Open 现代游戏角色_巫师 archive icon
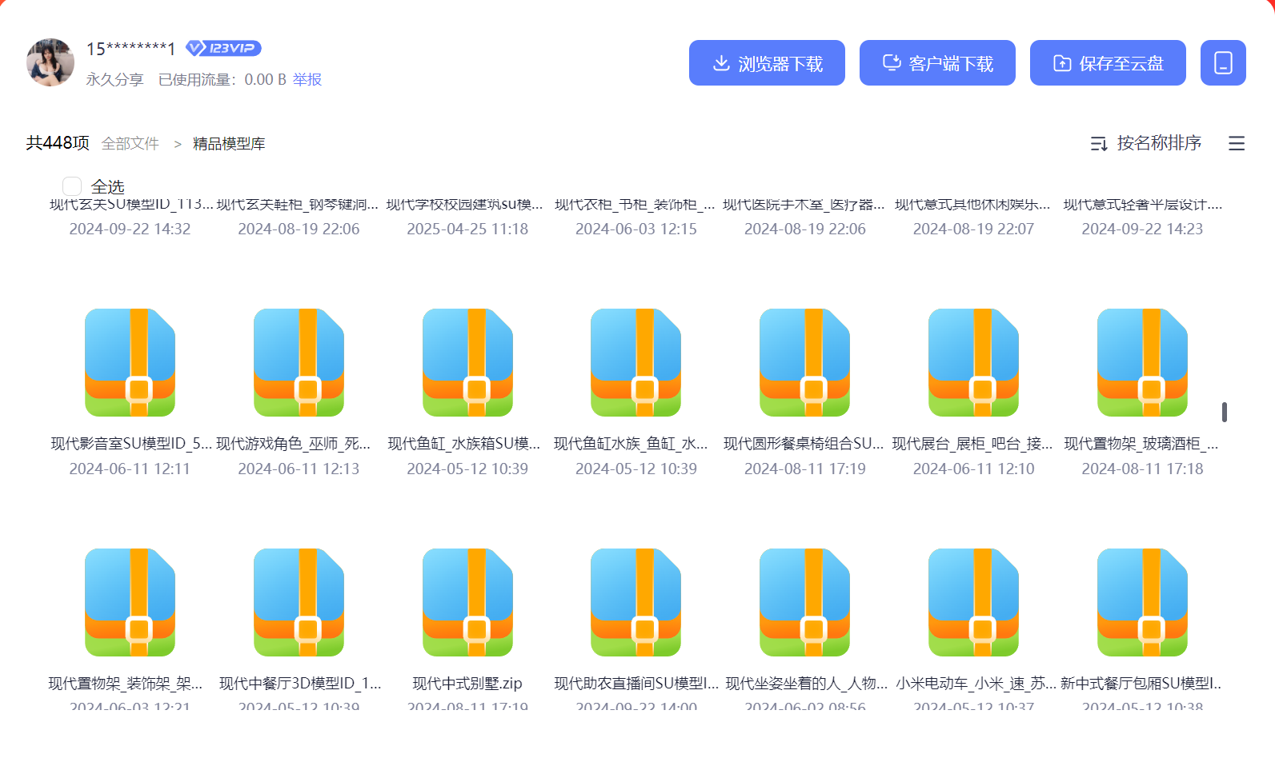This screenshot has height=774, width=1275. pyautogui.click(x=299, y=362)
